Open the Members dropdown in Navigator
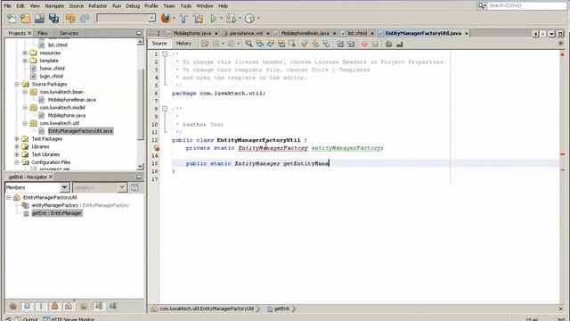The image size is (570, 321). pos(64,187)
